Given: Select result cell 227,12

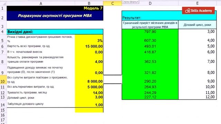Looking at the screenshot, I should pos(150,97).
